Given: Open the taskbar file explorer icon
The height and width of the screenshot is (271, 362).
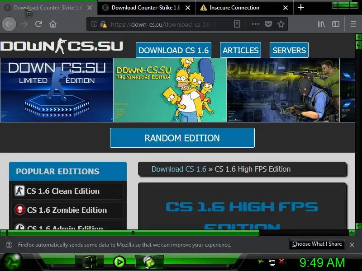Looking at the screenshot, I should (90, 262).
